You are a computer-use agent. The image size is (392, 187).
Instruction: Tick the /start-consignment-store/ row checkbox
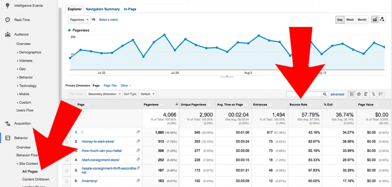coord(67,160)
